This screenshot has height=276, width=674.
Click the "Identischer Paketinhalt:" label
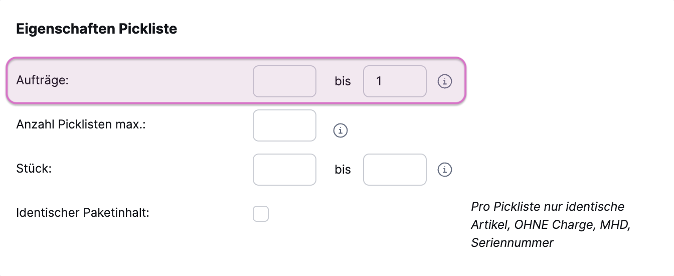click(83, 213)
